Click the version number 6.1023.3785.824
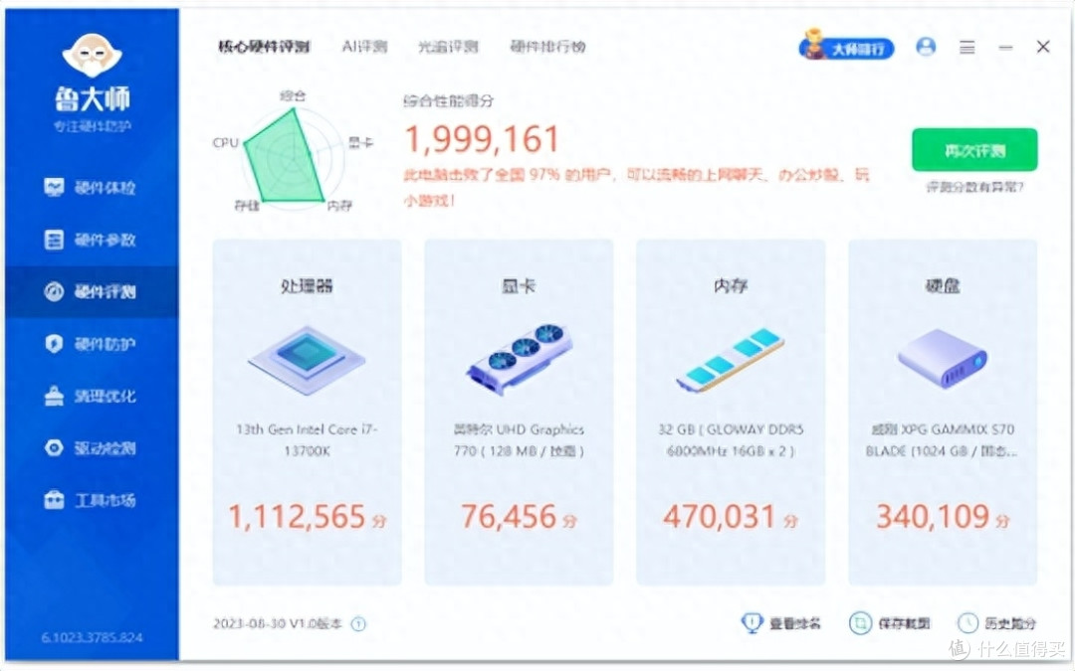Screen dimensions: 1075x671 coord(92,637)
